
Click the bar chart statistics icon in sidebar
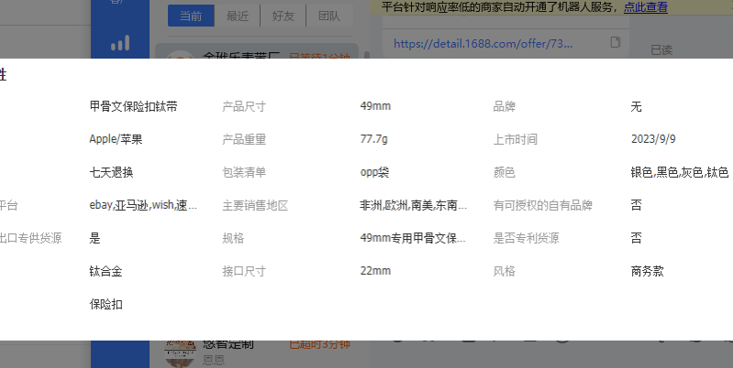coord(119,44)
